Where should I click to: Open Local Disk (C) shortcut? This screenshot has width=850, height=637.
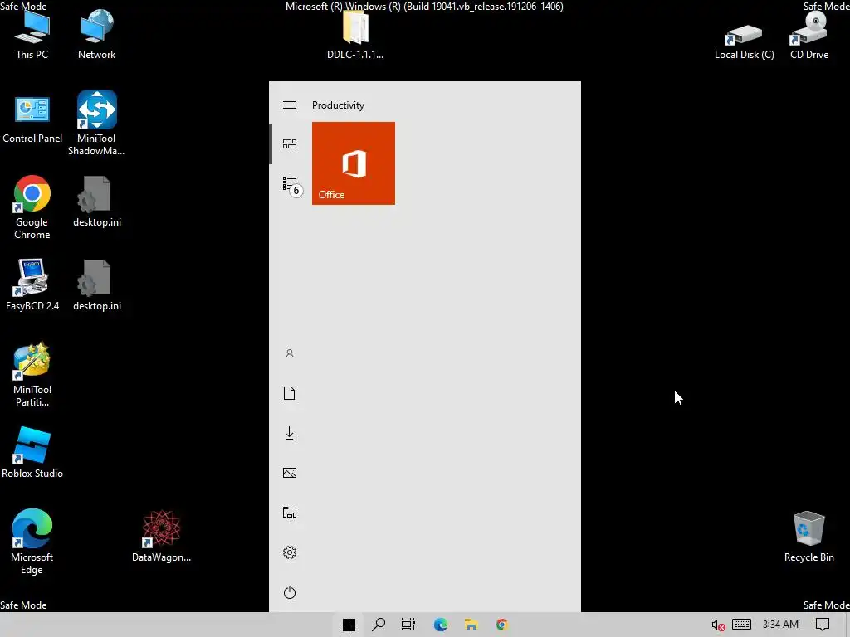(744, 41)
